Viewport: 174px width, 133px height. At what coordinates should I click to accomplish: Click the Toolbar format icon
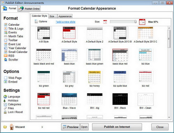coord(6,40)
